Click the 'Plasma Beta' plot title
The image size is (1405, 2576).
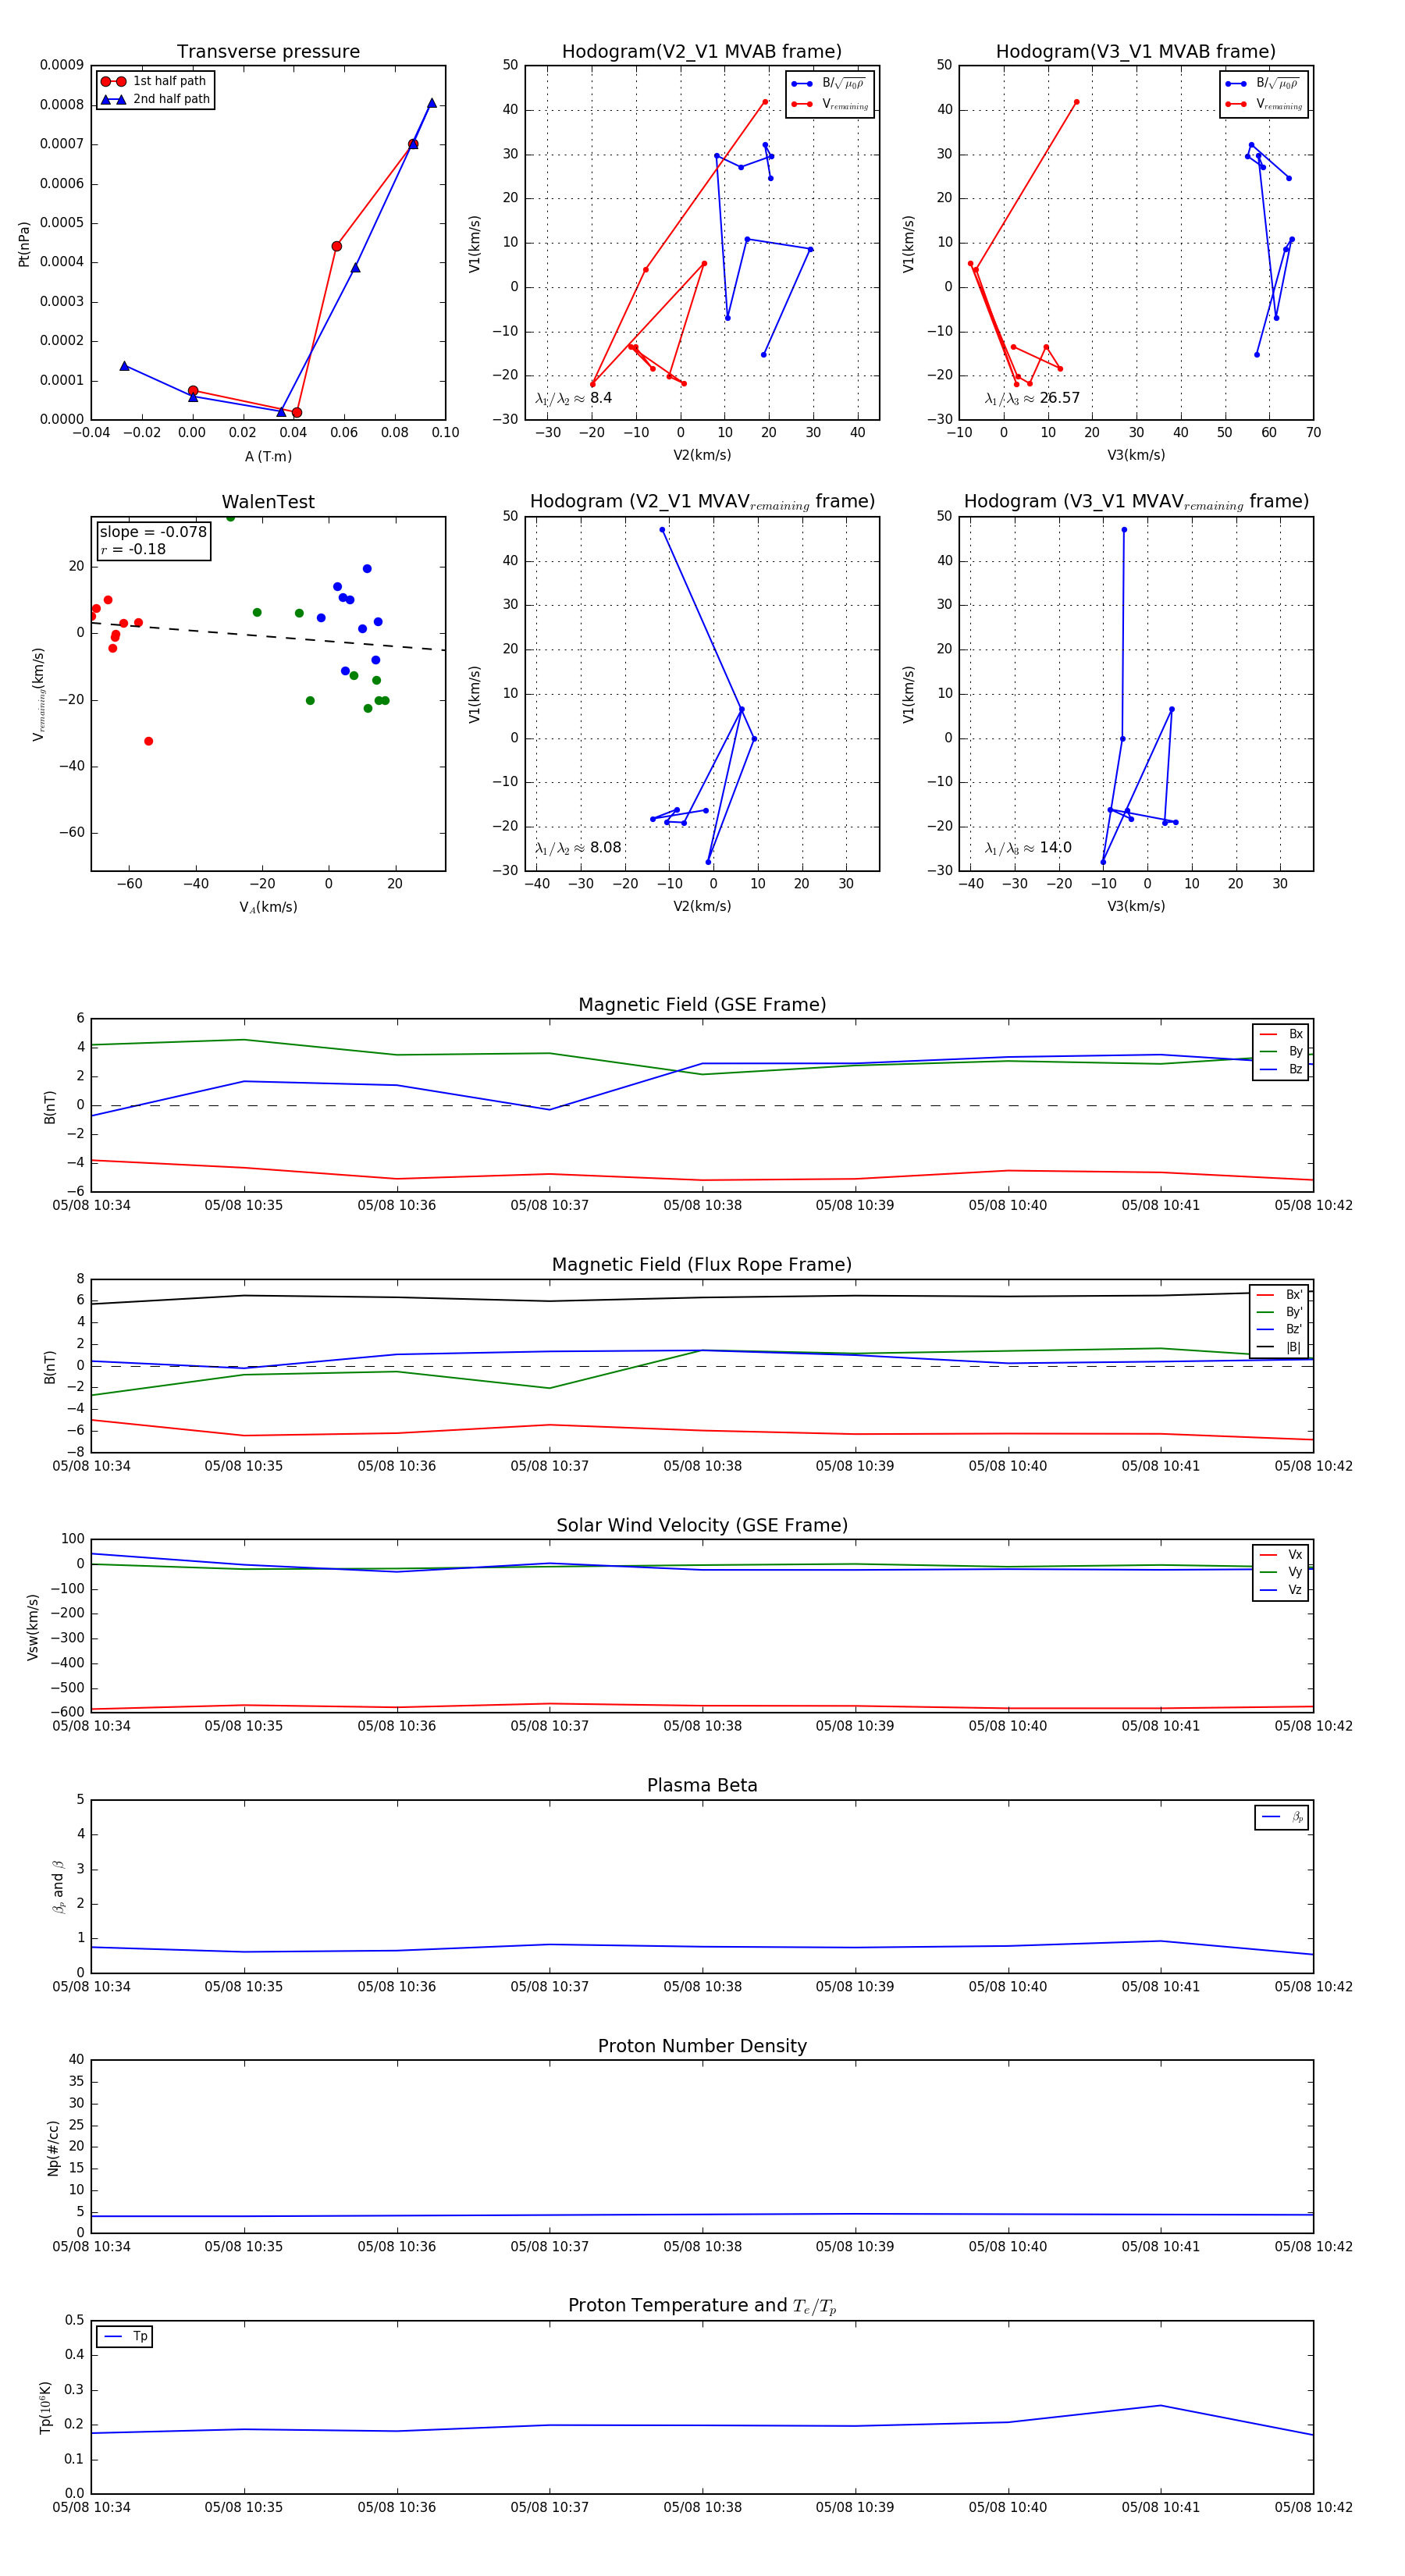click(702, 1785)
